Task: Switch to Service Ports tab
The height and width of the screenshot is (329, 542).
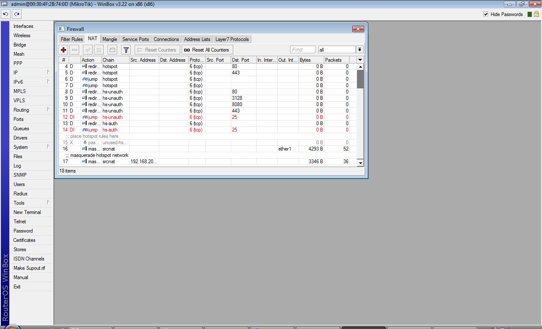Action: [135, 39]
